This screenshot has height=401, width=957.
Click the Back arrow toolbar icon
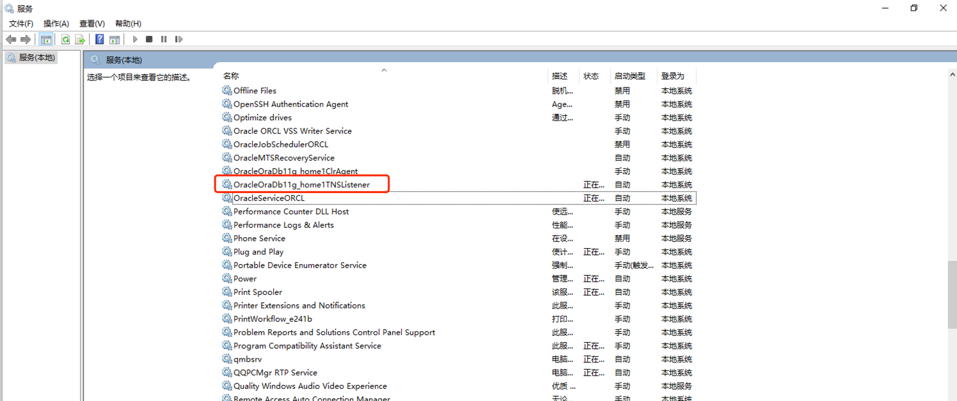11,40
